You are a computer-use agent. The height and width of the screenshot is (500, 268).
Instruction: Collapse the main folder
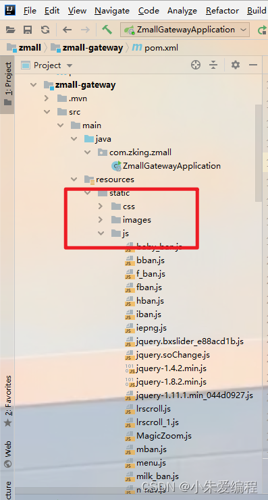pos(60,126)
